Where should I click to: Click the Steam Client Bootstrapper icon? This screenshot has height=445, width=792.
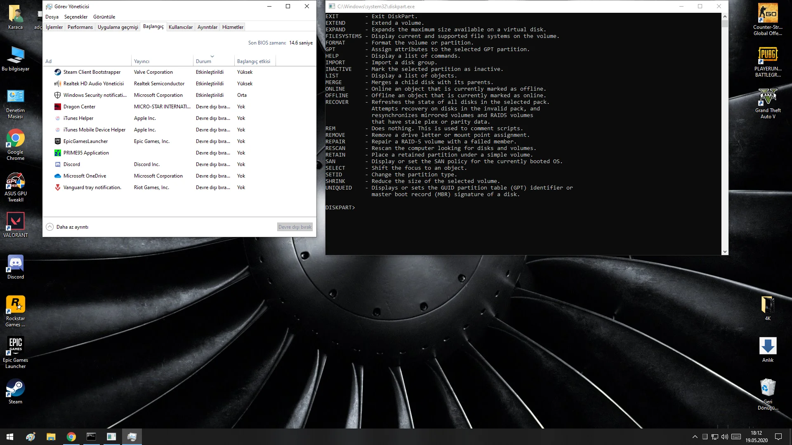coord(58,72)
